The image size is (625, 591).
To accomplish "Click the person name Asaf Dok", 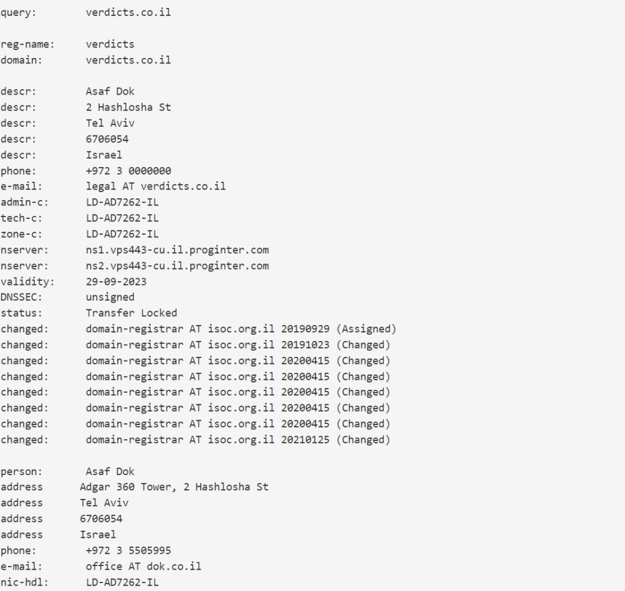I will pyautogui.click(x=110, y=471).
